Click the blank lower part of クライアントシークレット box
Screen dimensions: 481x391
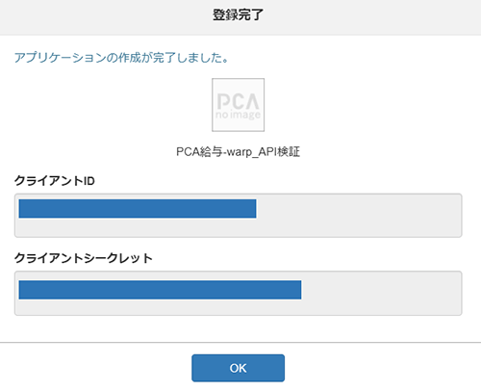[238, 307]
